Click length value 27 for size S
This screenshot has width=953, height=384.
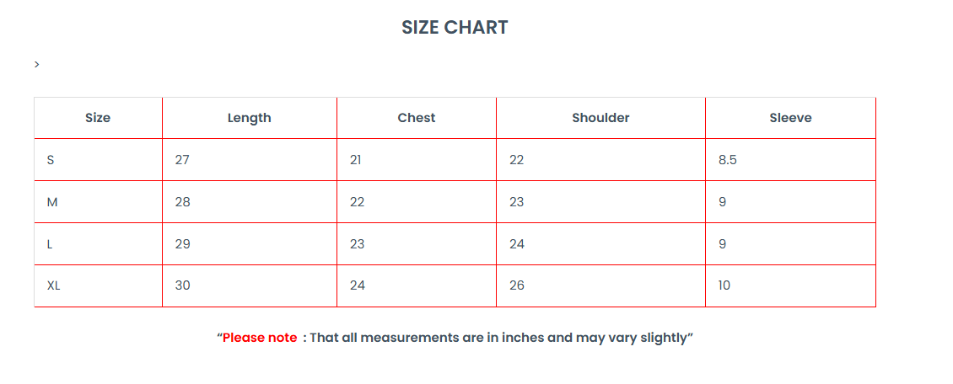pyautogui.click(x=182, y=160)
